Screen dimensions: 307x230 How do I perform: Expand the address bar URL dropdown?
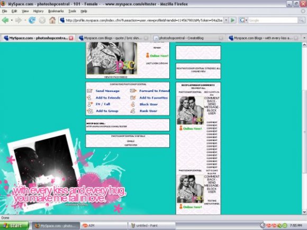pyautogui.click(x=226, y=20)
